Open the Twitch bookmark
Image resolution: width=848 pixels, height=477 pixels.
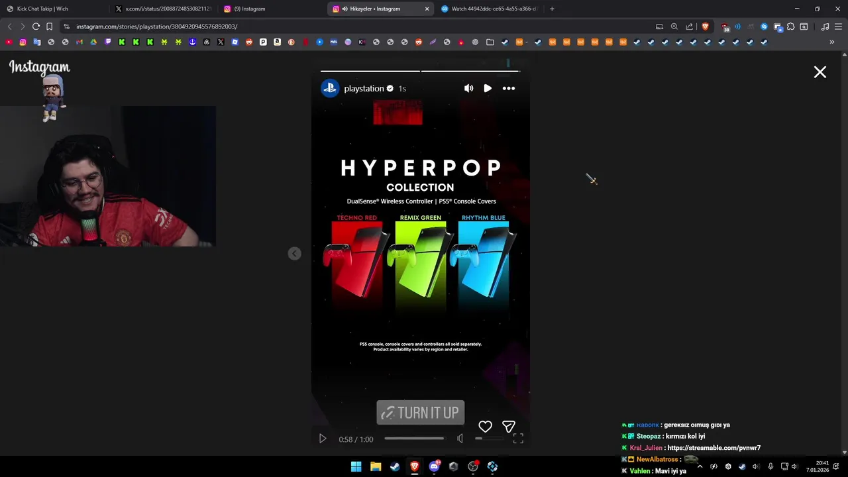(x=107, y=42)
